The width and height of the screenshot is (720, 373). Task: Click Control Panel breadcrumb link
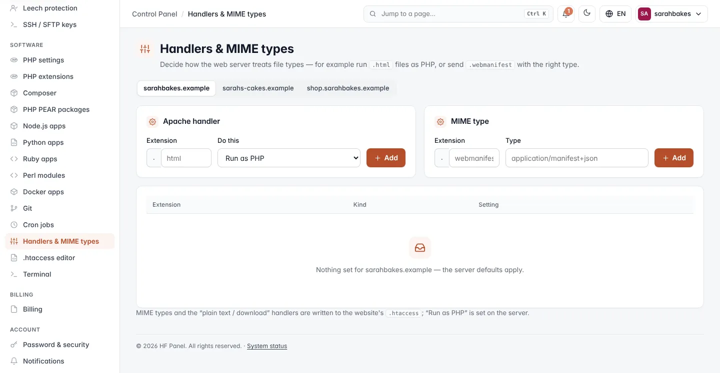pos(154,14)
